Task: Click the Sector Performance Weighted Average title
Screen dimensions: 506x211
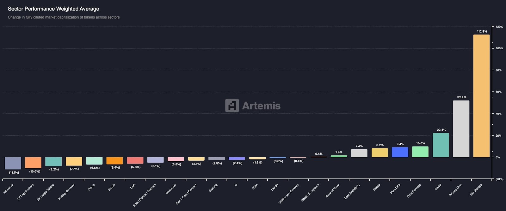Action: click(x=53, y=9)
